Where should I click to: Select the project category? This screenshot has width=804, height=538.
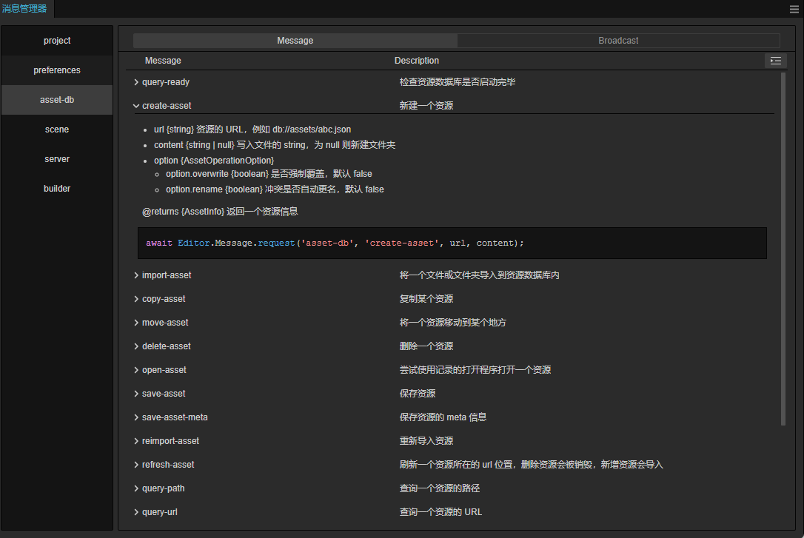click(x=57, y=41)
